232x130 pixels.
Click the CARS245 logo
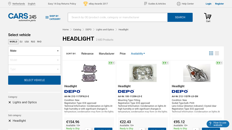click(x=22, y=17)
